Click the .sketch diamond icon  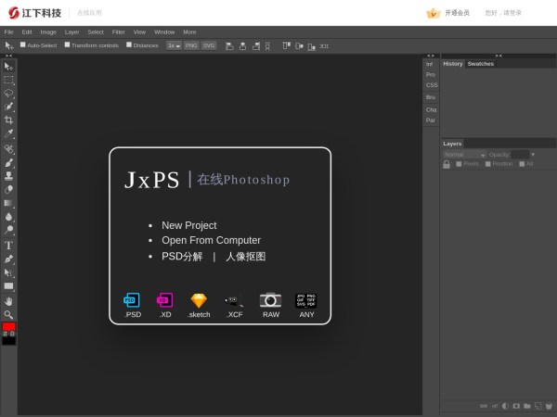coord(199,300)
